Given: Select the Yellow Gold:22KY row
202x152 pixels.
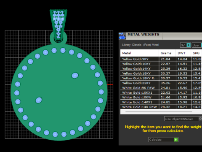Looking at the screenshot, I should 161,83.
